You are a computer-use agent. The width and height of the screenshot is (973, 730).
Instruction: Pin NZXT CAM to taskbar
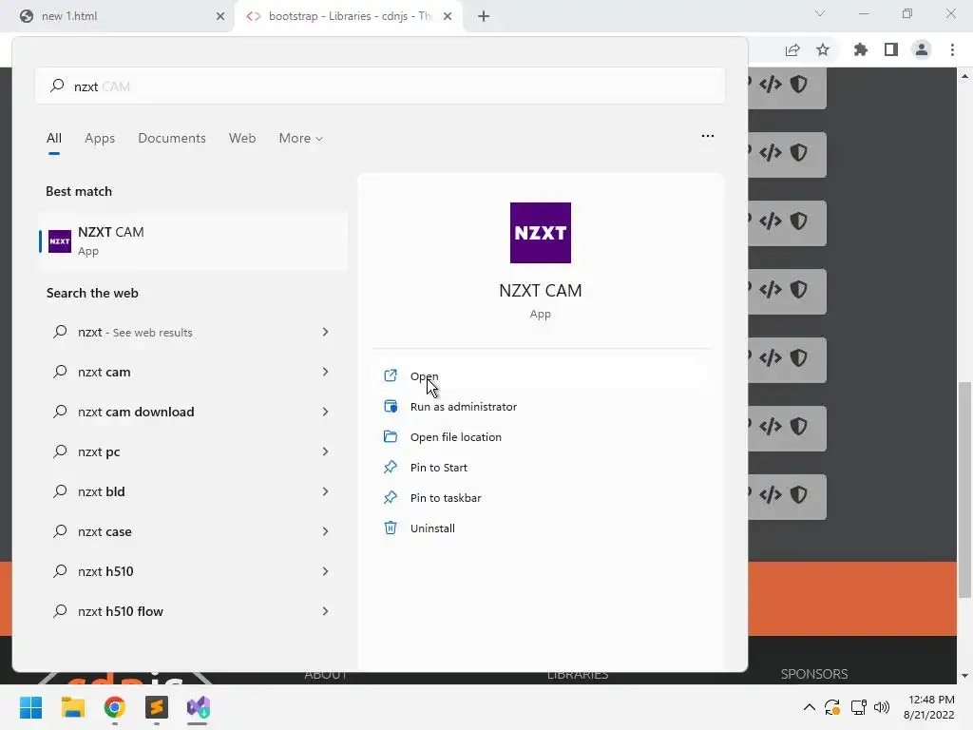pyautogui.click(x=445, y=498)
